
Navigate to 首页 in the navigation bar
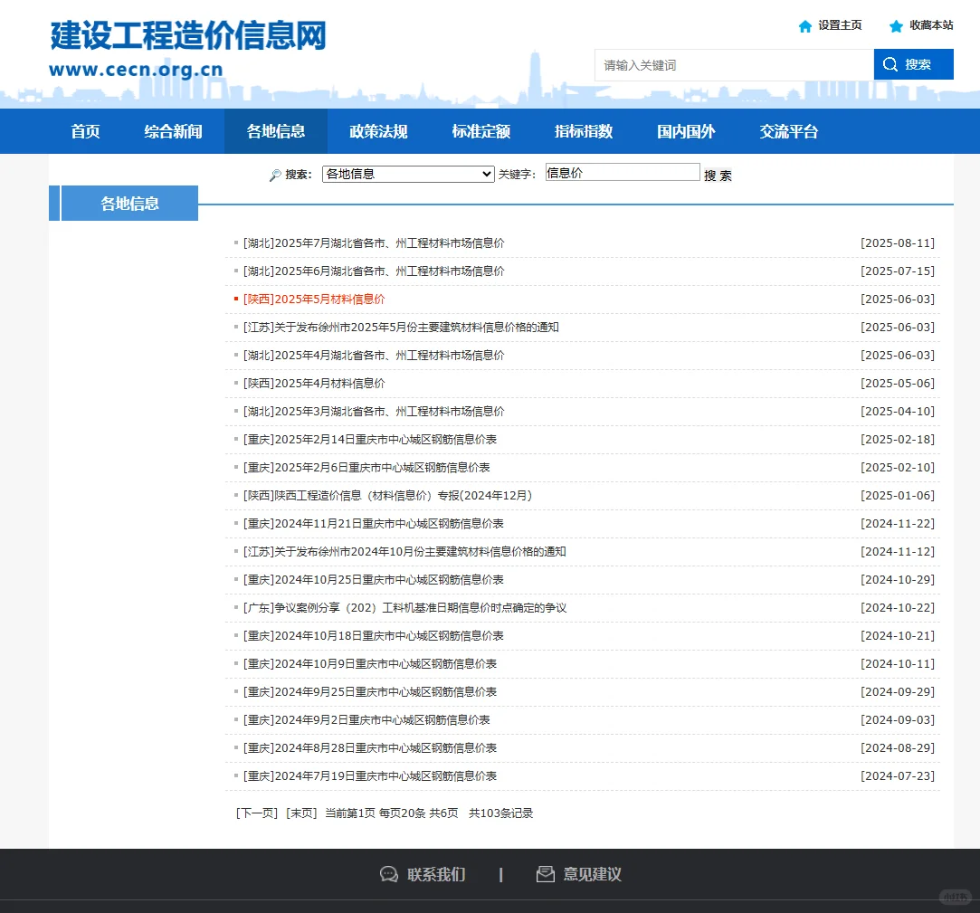[84, 131]
